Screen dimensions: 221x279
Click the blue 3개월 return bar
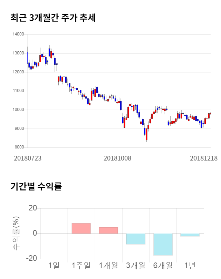click(x=136, y=239)
